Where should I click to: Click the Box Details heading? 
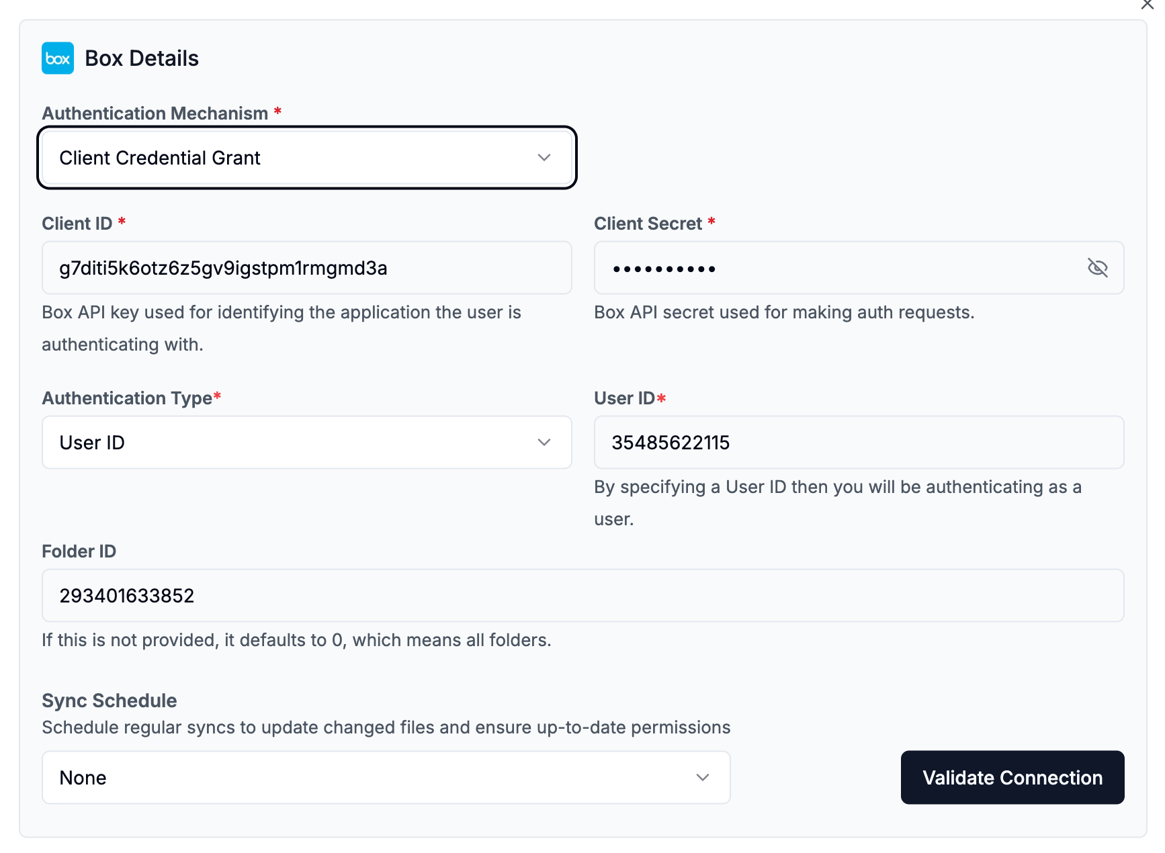pos(142,58)
